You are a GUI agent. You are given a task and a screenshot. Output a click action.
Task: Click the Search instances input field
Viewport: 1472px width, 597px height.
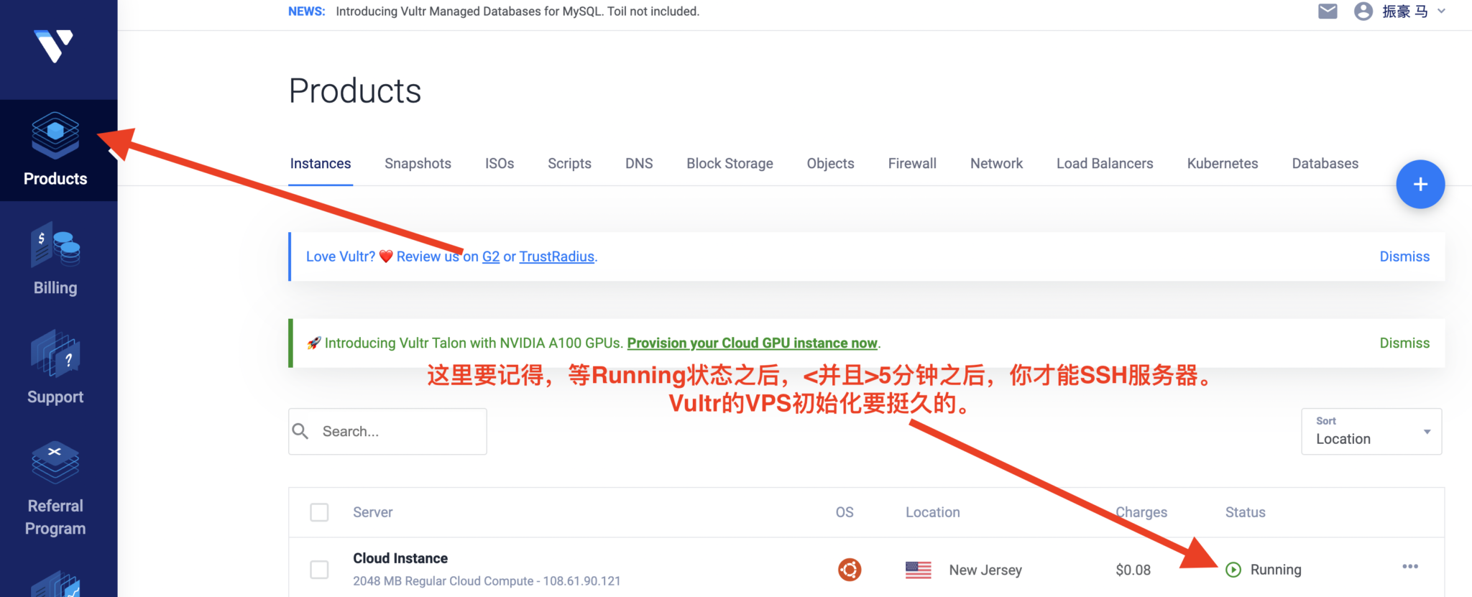[x=387, y=431]
